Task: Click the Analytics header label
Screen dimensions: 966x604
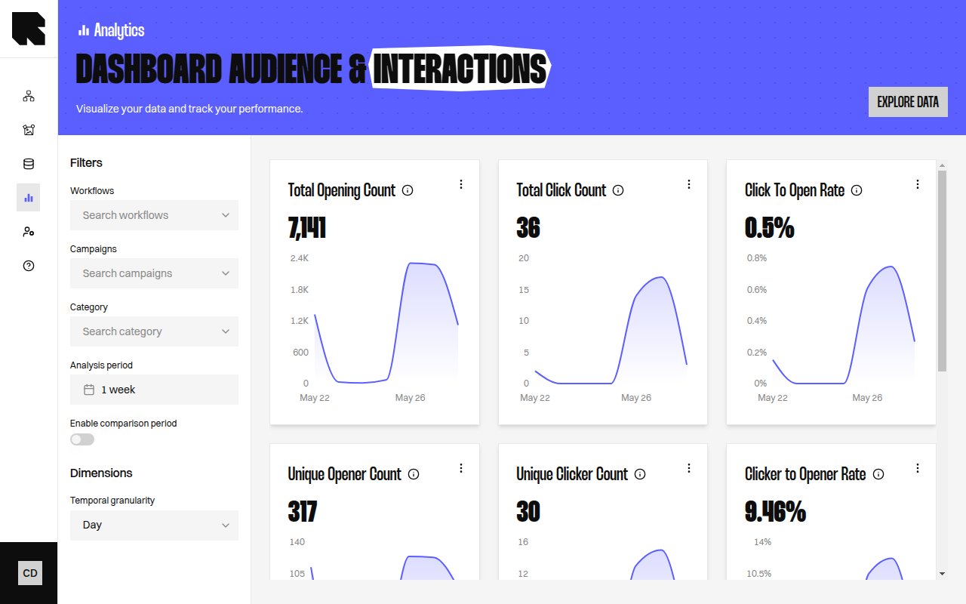Action: point(119,30)
